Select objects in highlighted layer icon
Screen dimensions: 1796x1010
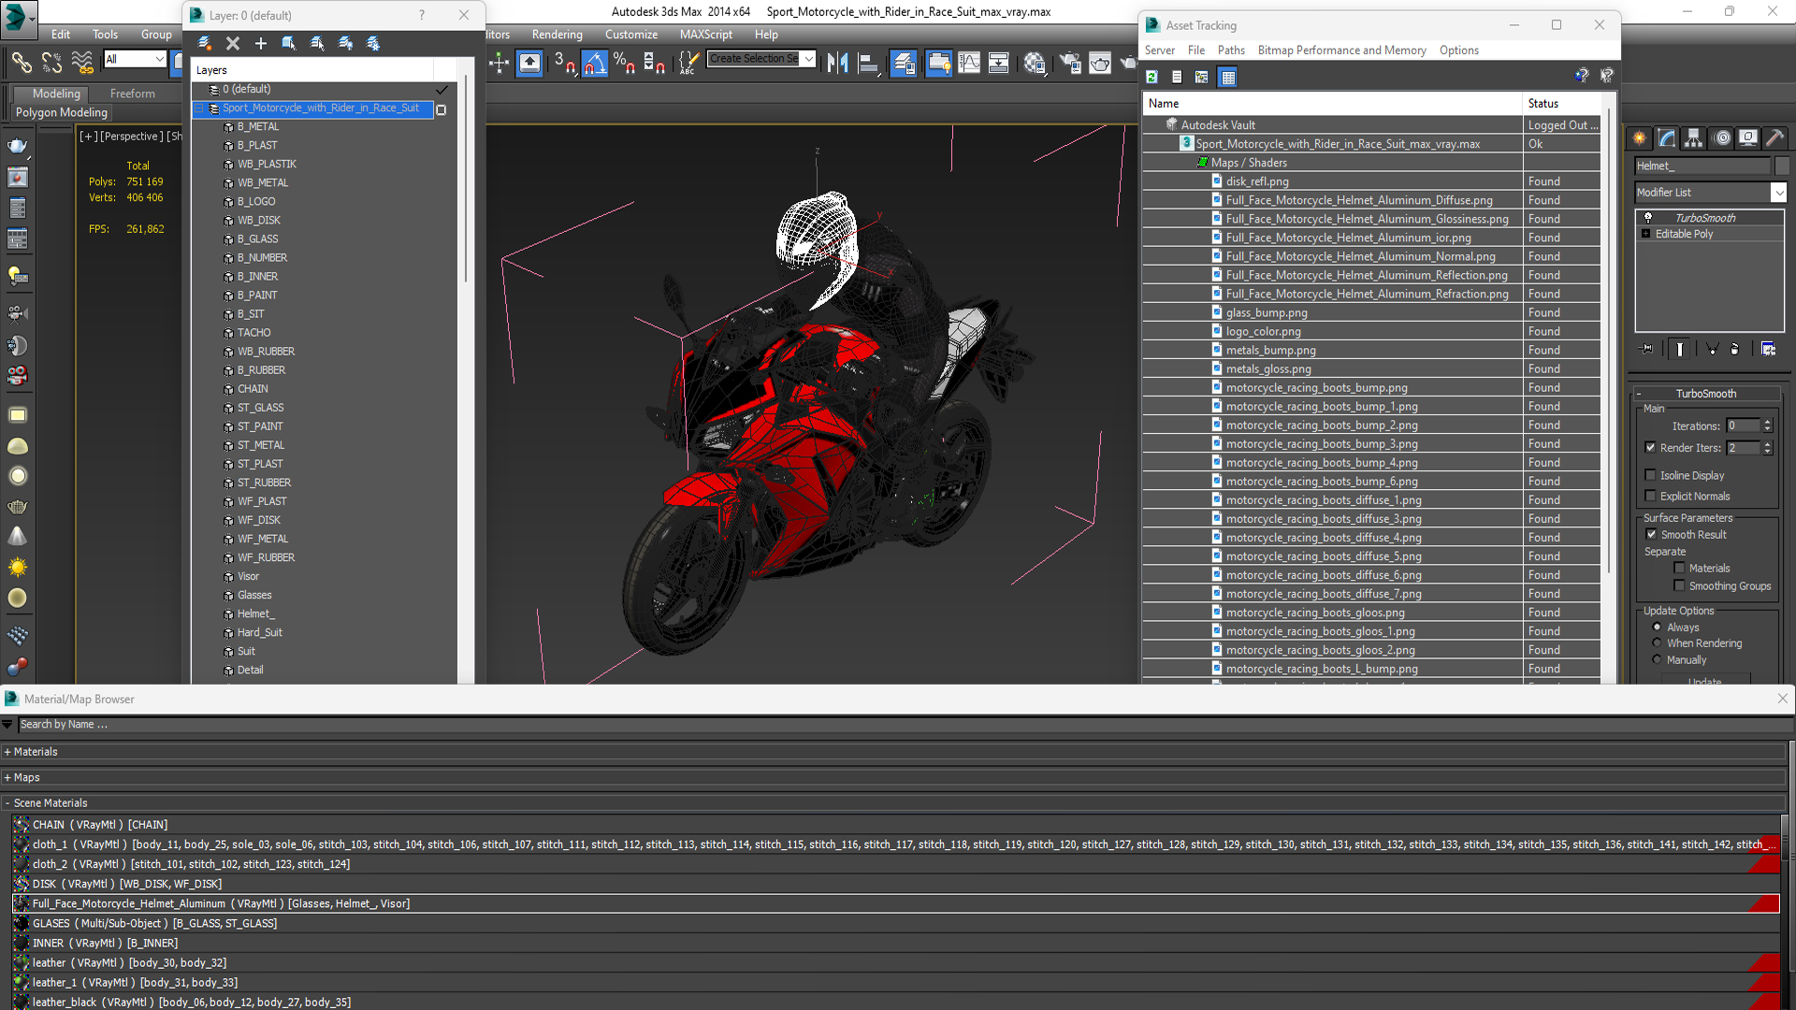point(289,43)
